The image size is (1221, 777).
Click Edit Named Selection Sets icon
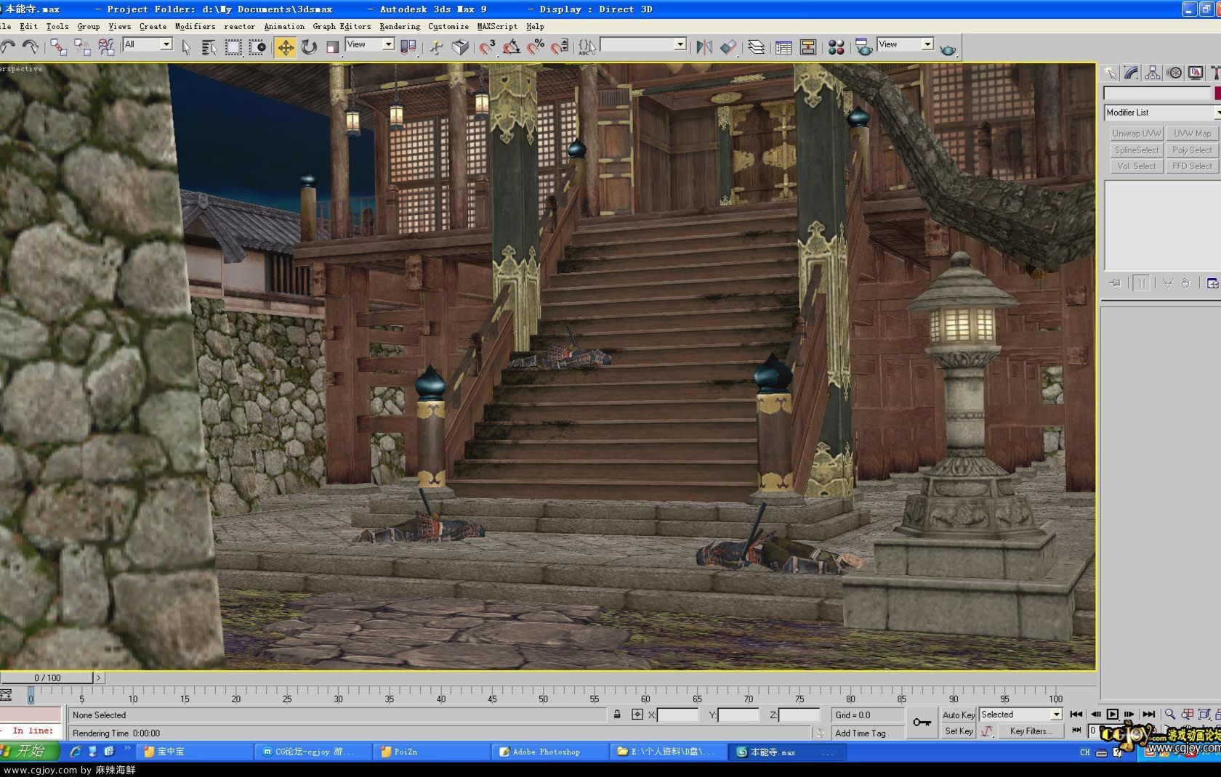pyautogui.click(x=587, y=47)
